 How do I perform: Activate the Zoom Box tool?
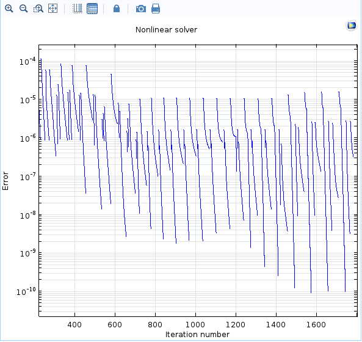click(x=38, y=9)
